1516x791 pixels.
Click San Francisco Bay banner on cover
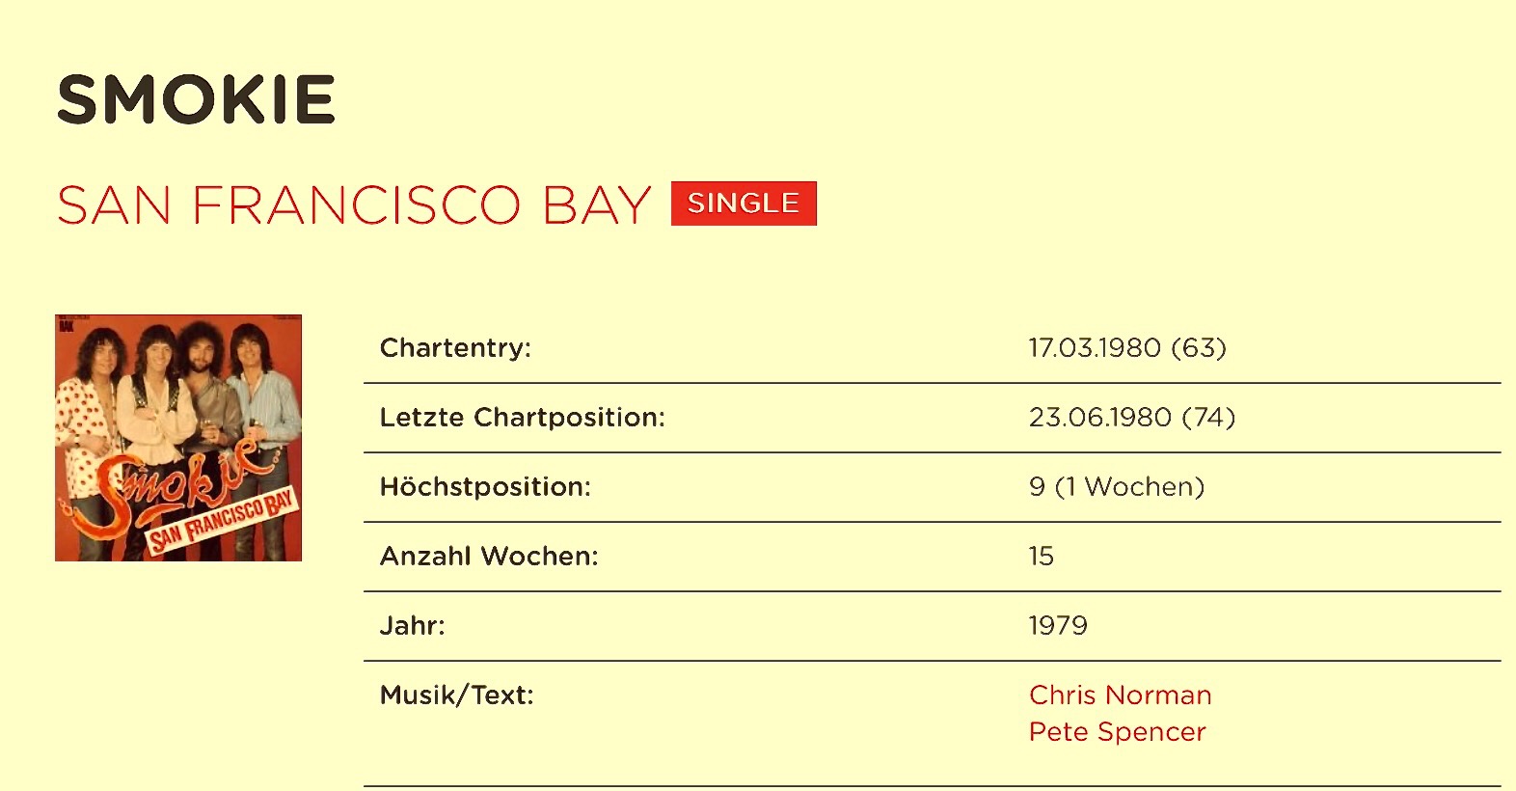pos(221,523)
